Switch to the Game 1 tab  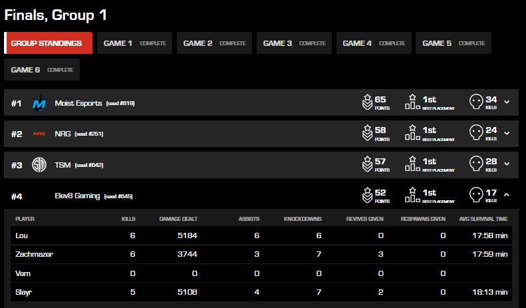(134, 43)
